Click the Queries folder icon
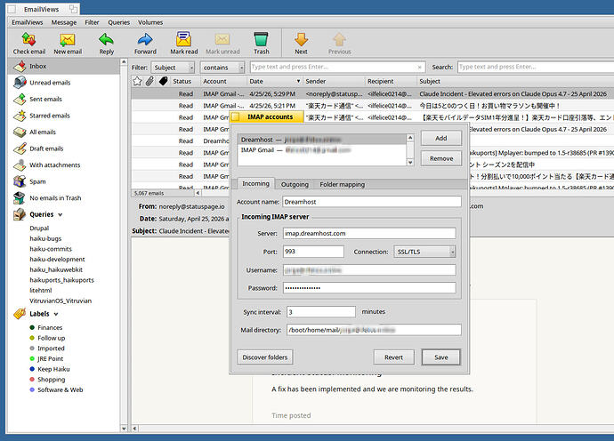This screenshot has height=441, width=614. (20, 214)
